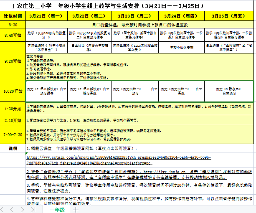Select Thursday 数学 自主预习指导 cell

[x=181, y=35]
